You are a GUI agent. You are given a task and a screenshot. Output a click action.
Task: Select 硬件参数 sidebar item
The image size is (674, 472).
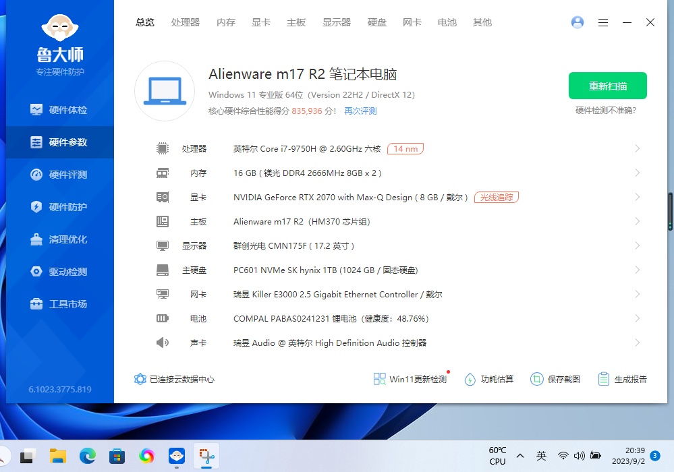pos(60,142)
